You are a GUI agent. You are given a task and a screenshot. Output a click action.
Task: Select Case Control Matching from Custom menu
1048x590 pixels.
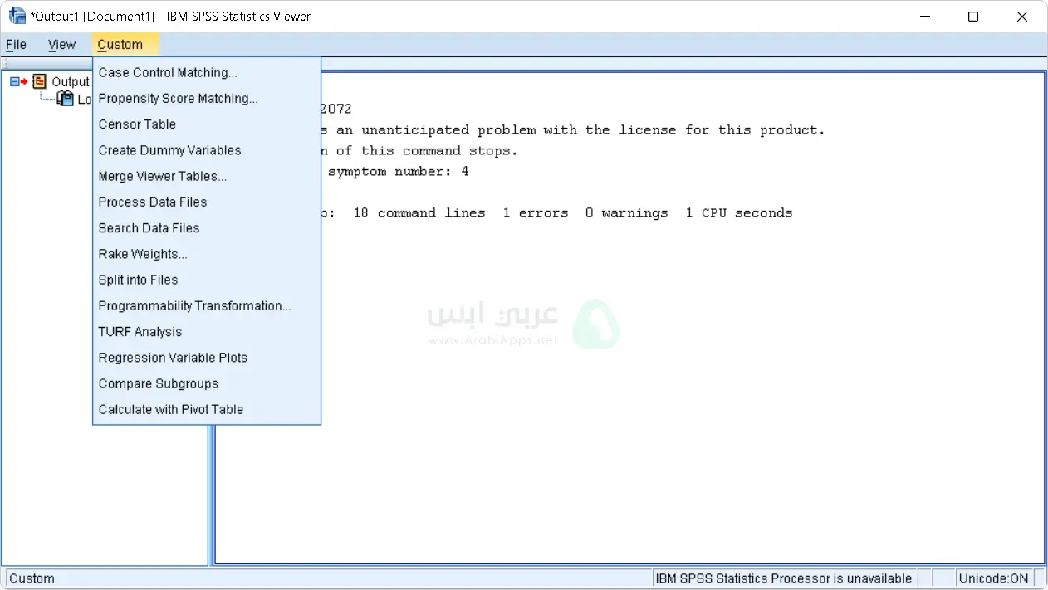[x=167, y=72]
